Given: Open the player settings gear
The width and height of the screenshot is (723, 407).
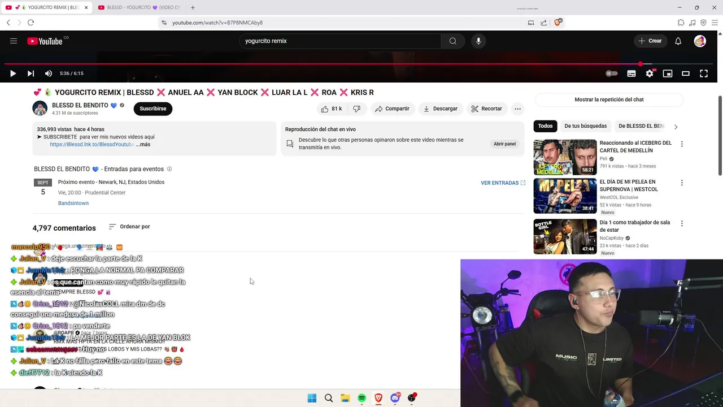Looking at the screenshot, I should tap(650, 73).
